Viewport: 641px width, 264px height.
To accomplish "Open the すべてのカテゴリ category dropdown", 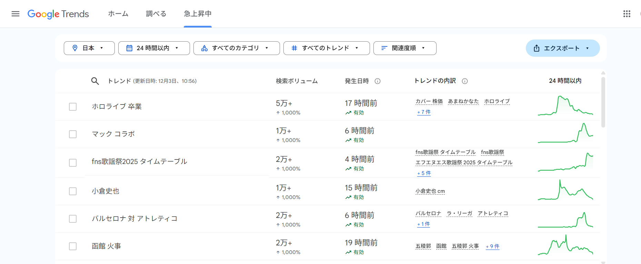I will click(x=236, y=48).
